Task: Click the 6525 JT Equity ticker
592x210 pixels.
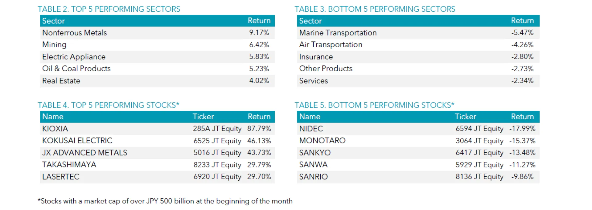Action: point(217,141)
